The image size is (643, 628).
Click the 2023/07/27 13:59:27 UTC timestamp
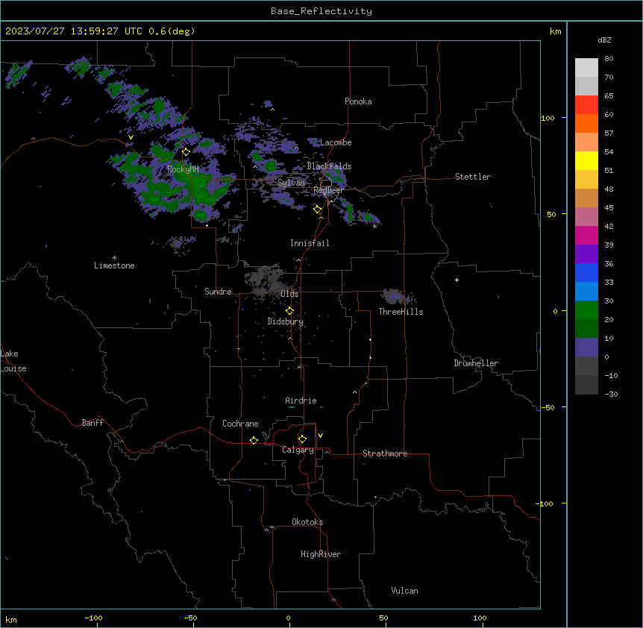pos(74,31)
